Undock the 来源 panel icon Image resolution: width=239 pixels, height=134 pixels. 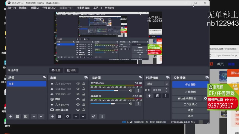86,78
